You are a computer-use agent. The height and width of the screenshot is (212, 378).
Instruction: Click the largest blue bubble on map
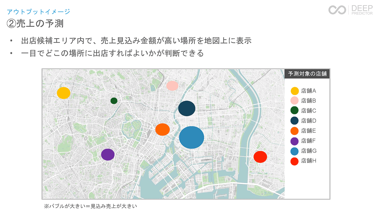(x=192, y=138)
